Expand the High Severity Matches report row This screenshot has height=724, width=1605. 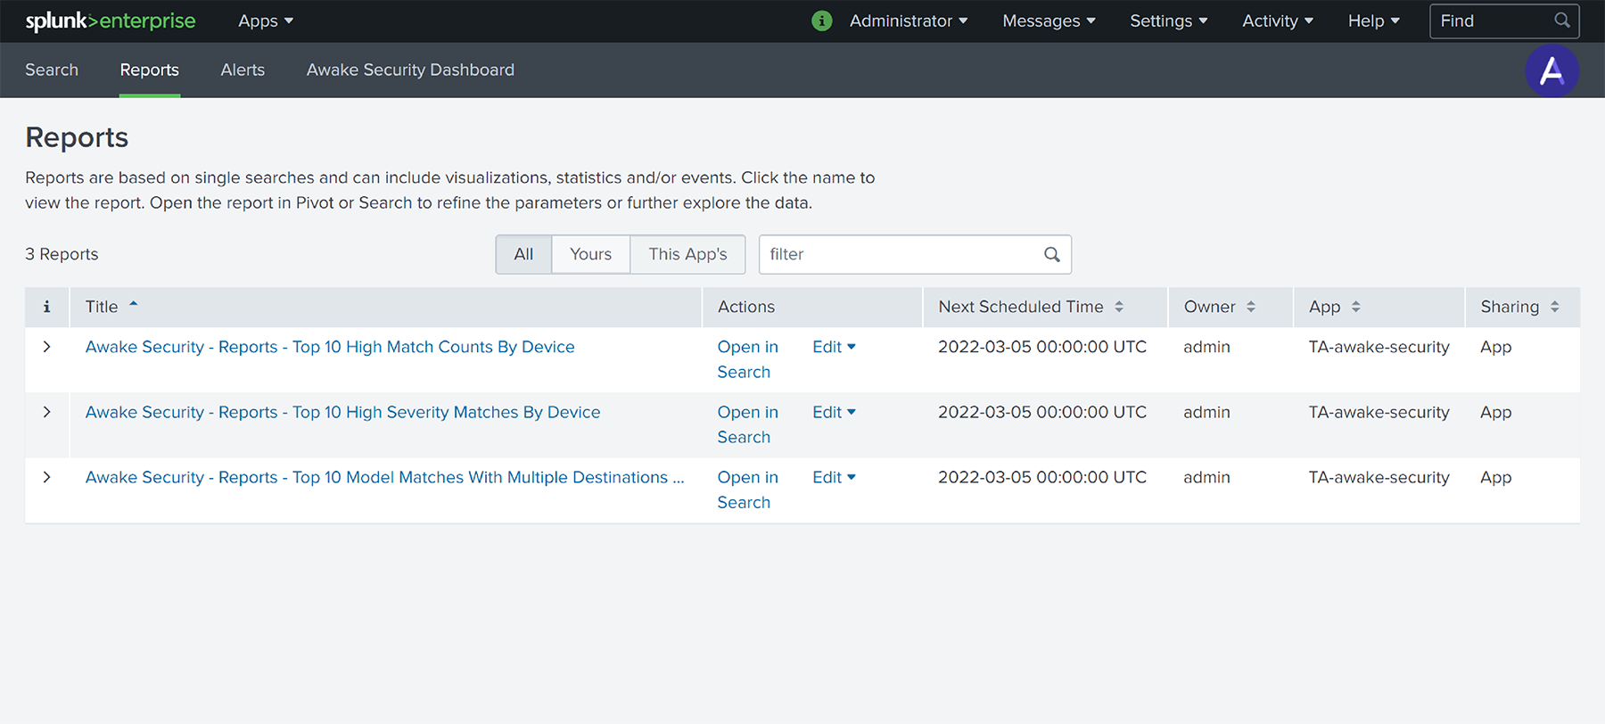[x=46, y=412]
